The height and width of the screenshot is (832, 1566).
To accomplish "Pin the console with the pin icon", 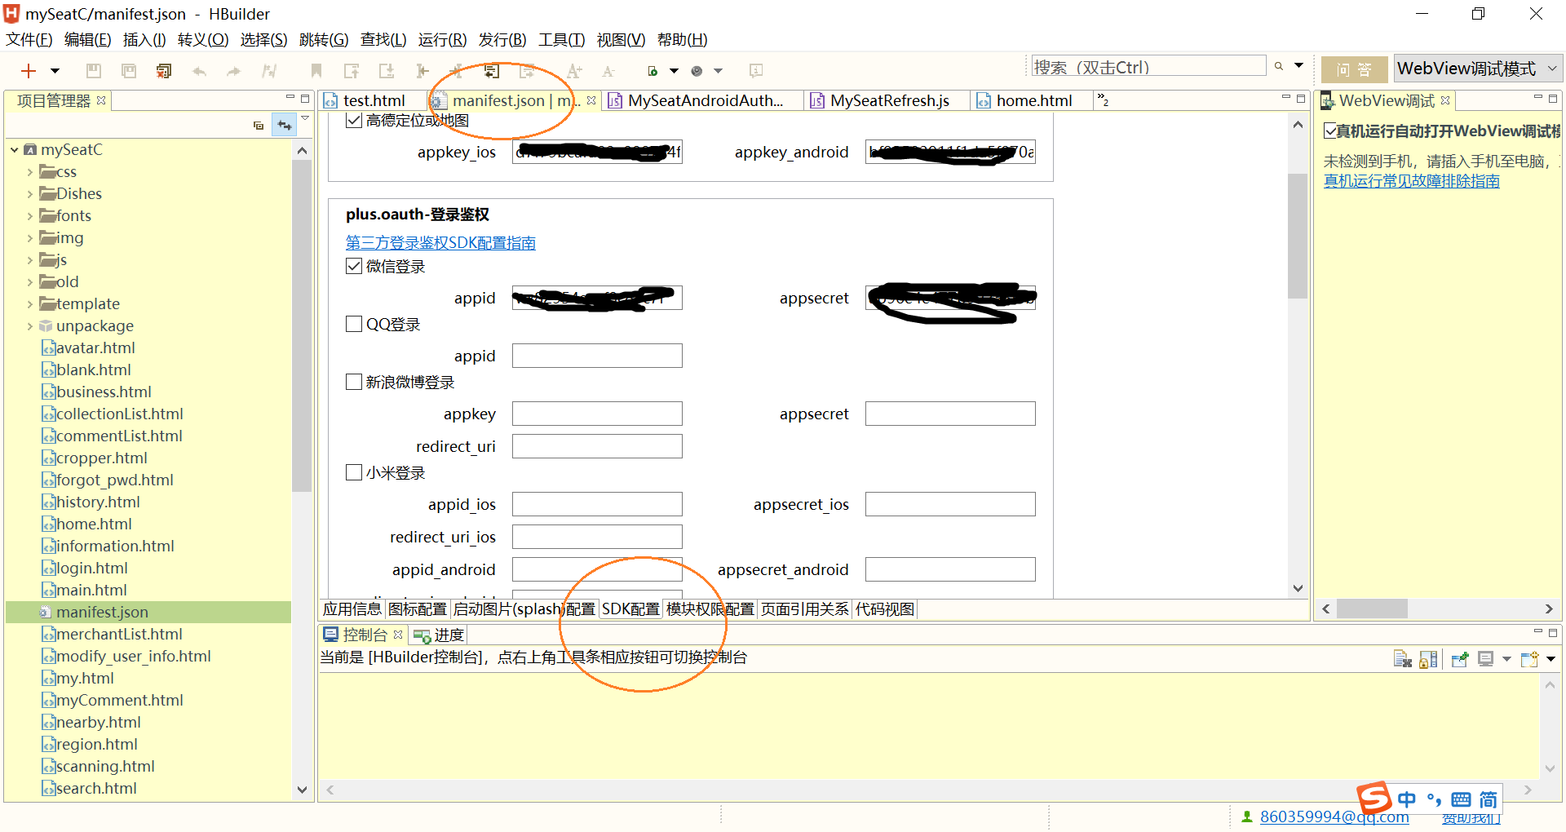I will point(1460,659).
